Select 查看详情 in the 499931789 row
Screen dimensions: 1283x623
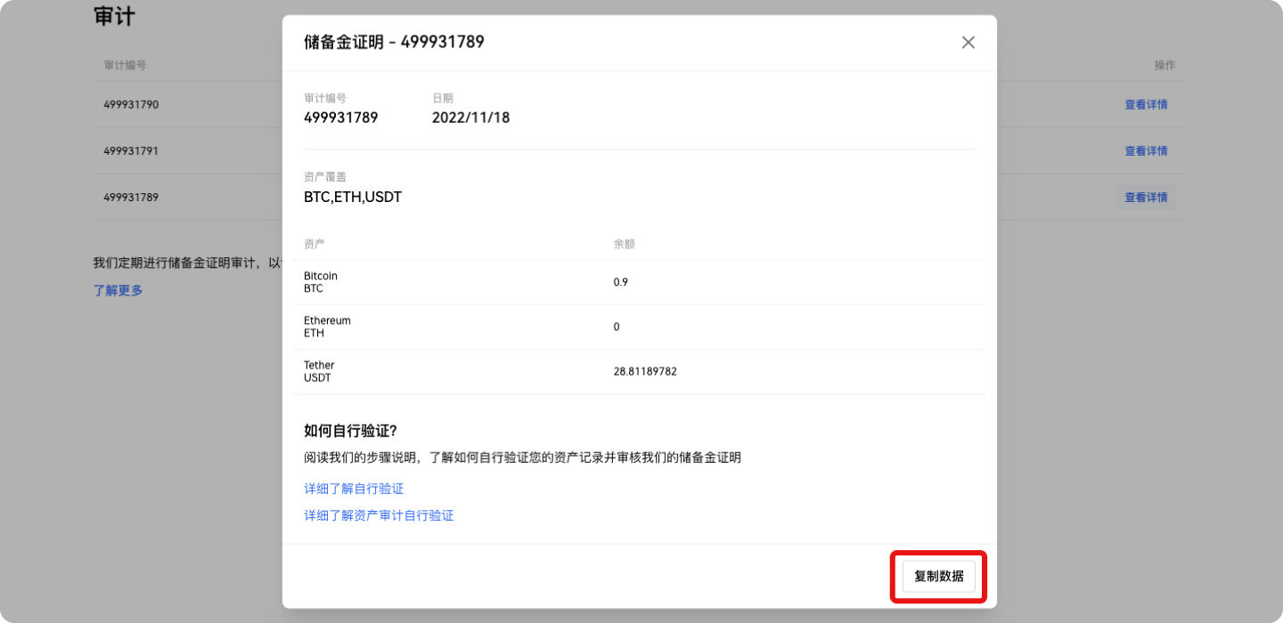[x=1145, y=198]
